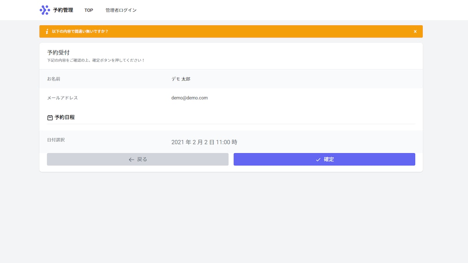Viewport: 468px width, 263px height.
Task: Select the 予約管理 brand title text
Action: (63, 10)
